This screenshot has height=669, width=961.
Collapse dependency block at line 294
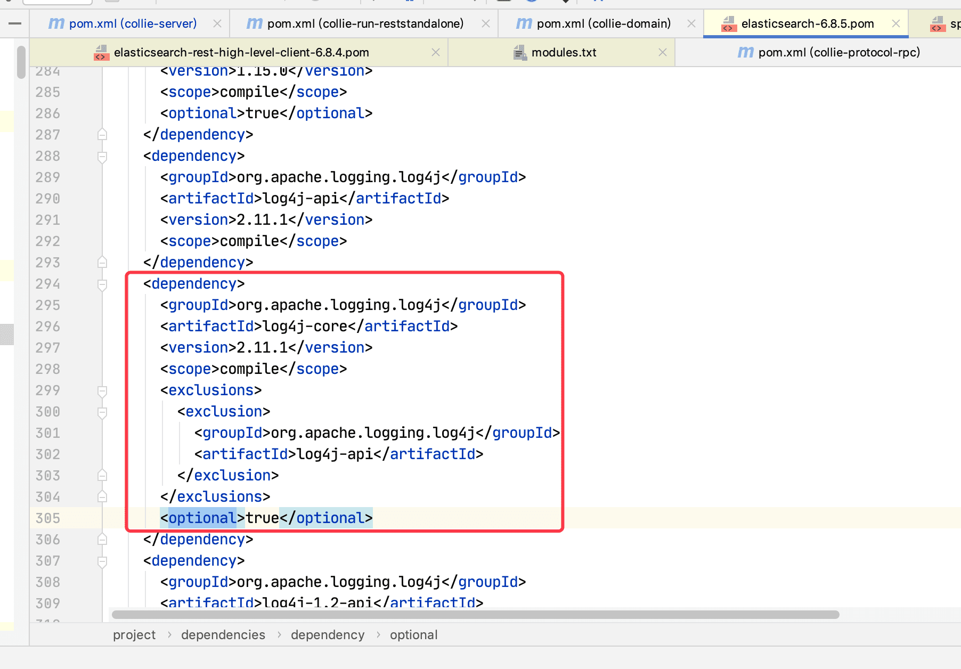[102, 284]
